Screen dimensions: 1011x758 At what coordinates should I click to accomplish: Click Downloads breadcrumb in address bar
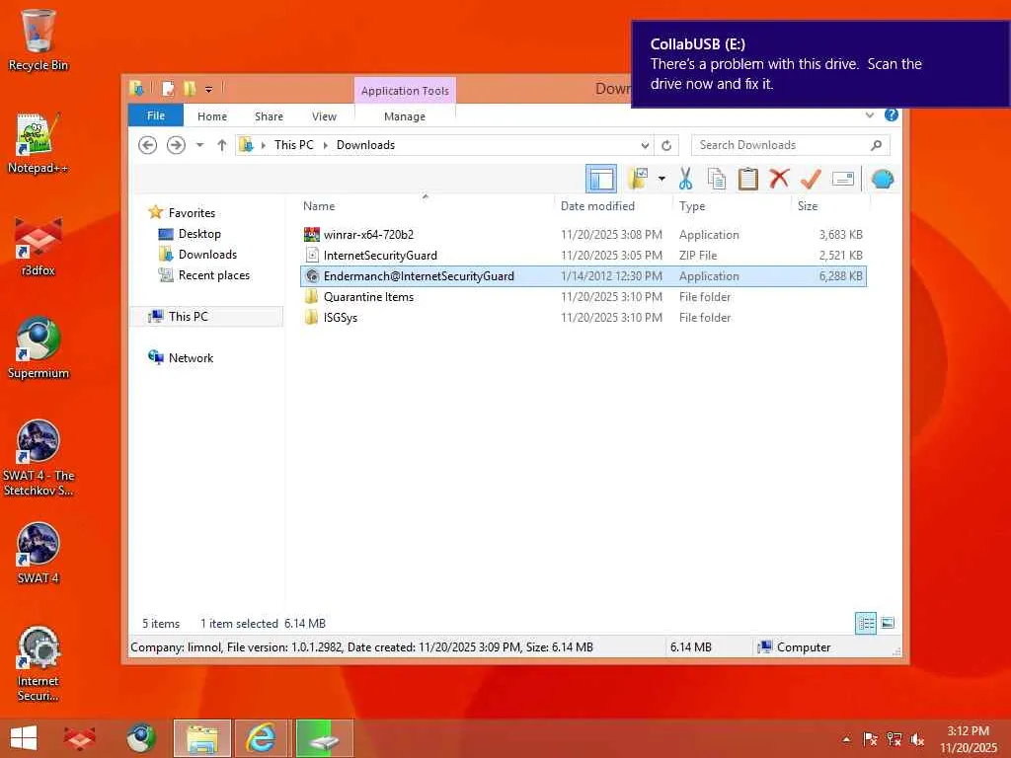365,145
